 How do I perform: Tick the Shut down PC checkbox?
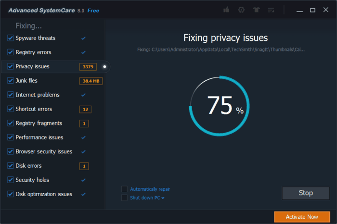pos(125,198)
